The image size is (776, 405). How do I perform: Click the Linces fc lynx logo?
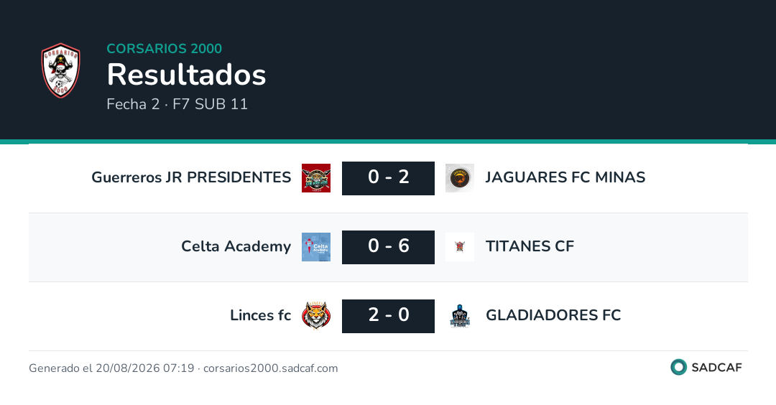click(316, 315)
